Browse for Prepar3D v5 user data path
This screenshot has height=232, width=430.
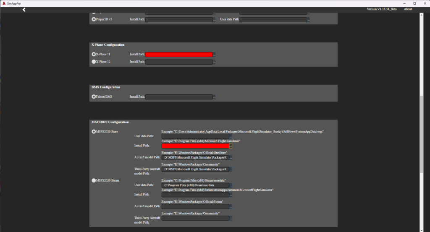[309, 20]
